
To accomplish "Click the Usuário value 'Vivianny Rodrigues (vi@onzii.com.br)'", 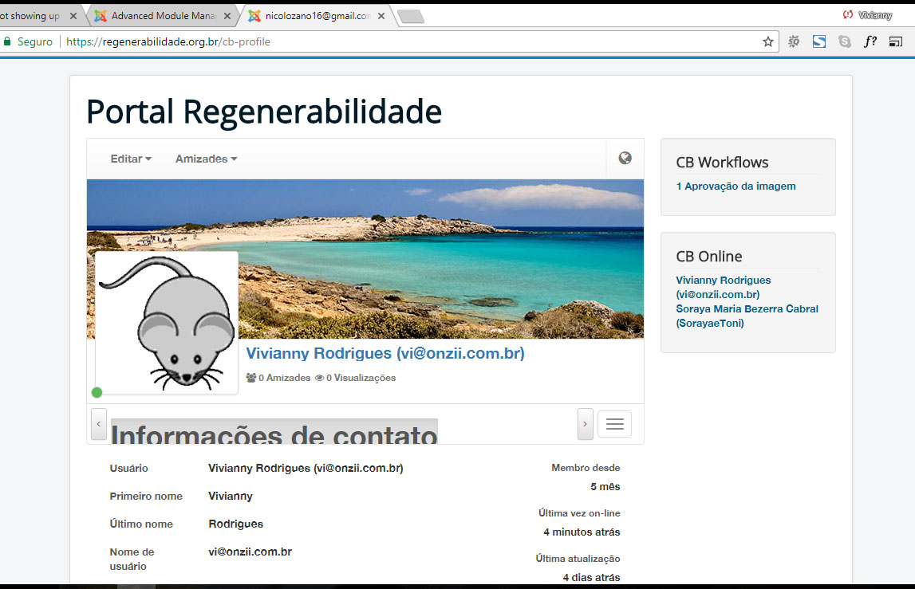I will [306, 468].
